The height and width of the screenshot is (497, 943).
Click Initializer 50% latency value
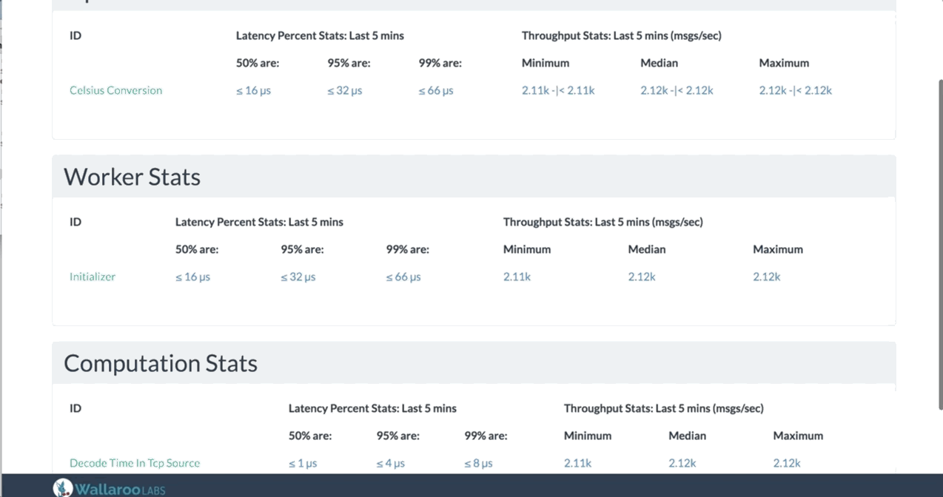(x=192, y=277)
